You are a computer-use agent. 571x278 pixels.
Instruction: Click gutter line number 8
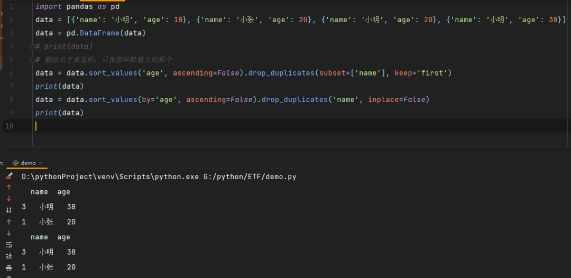(x=11, y=100)
